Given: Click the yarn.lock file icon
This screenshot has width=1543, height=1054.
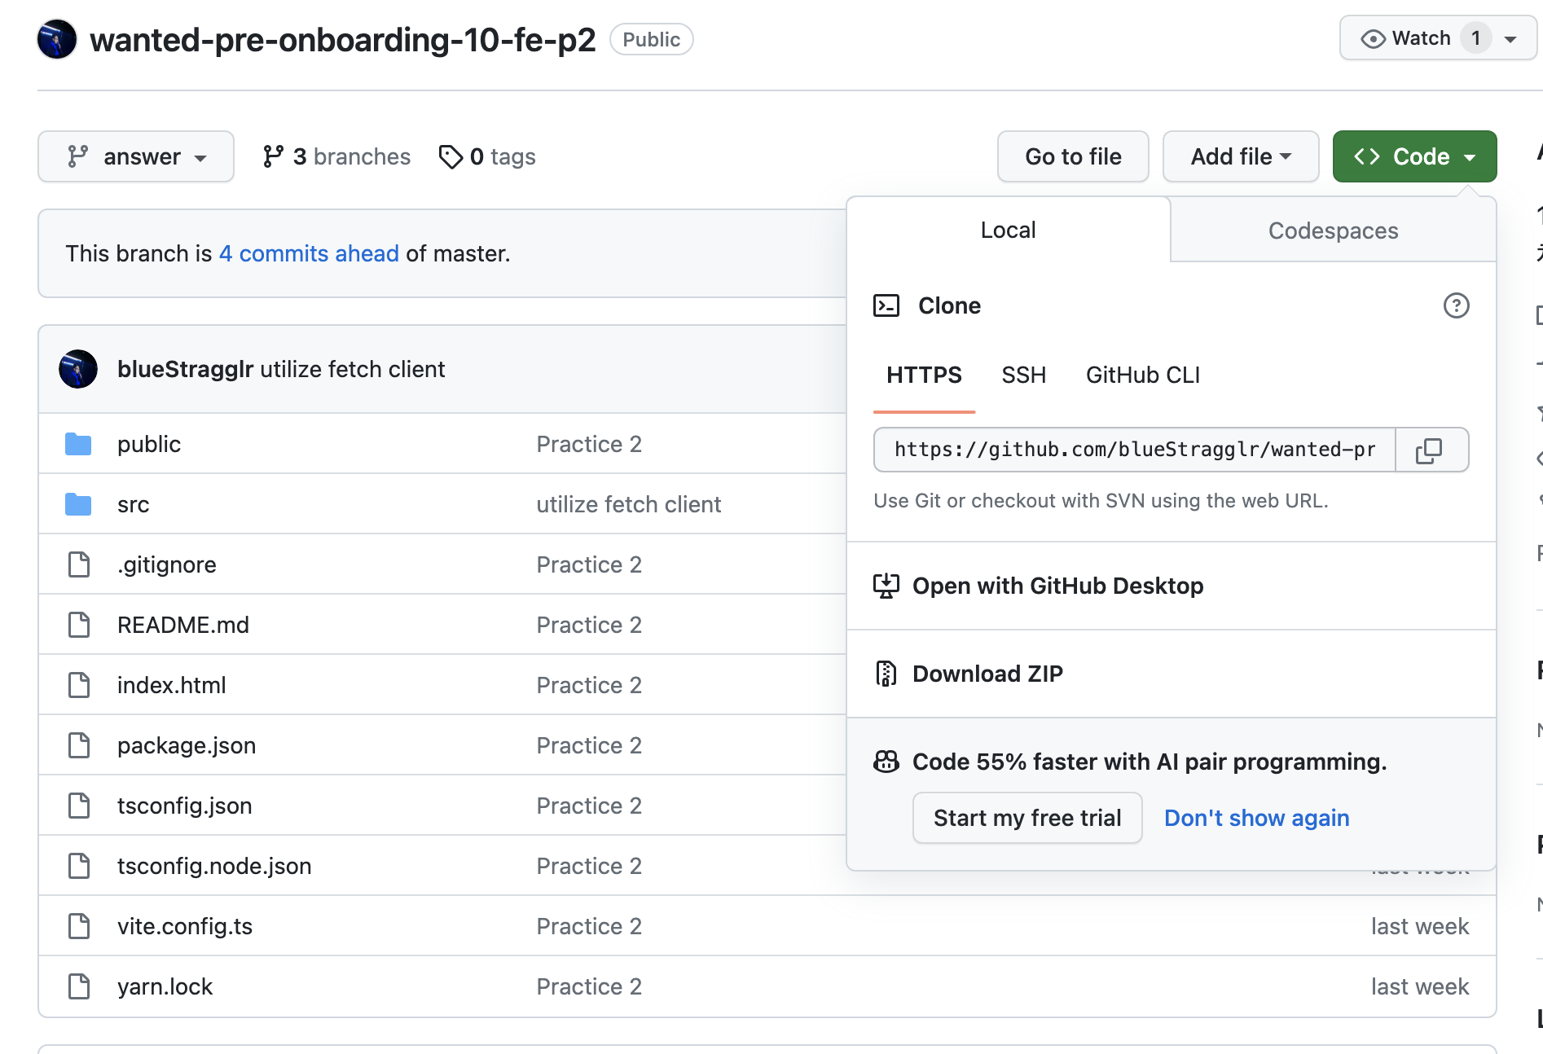Looking at the screenshot, I should pos(79,986).
